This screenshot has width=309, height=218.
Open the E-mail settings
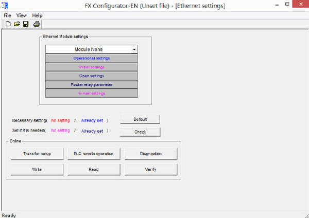[91, 93]
